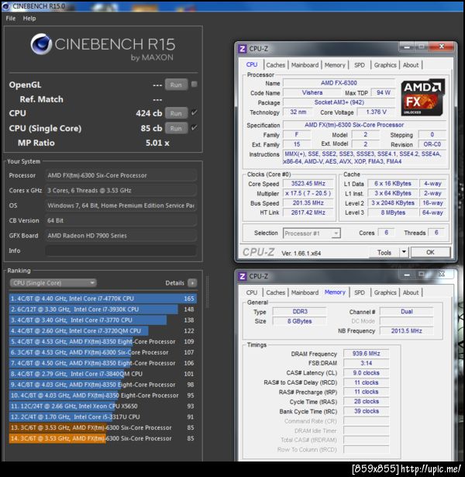The image size is (465, 477).
Task: Select ranking entry 13, FX-6300 score 85
Action: pyautogui.click(x=103, y=427)
